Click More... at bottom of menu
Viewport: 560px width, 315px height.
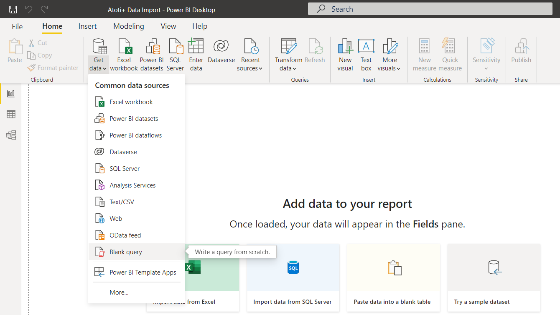point(119,292)
